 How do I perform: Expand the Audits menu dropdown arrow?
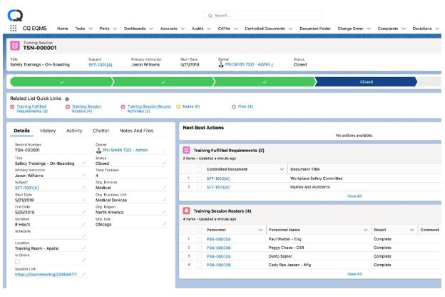(x=209, y=29)
